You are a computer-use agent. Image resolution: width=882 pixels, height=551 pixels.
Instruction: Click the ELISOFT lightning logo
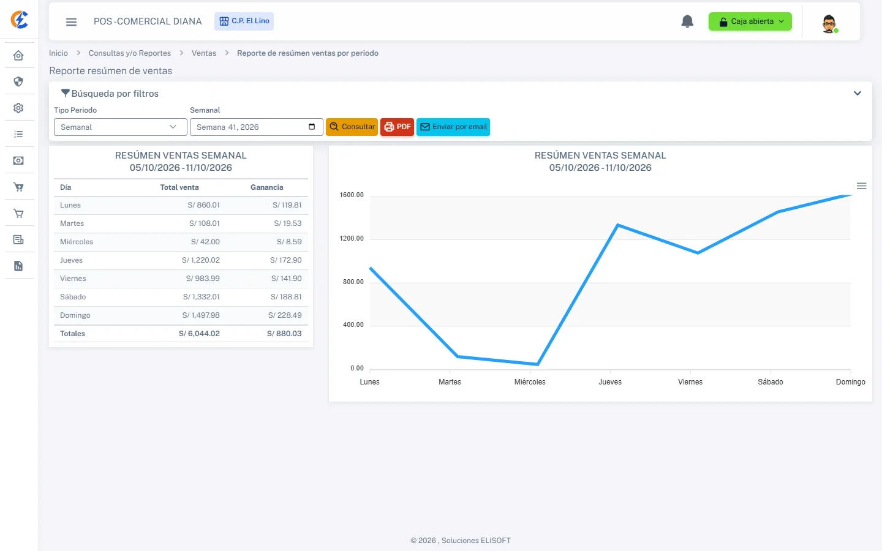(x=20, y=20)
